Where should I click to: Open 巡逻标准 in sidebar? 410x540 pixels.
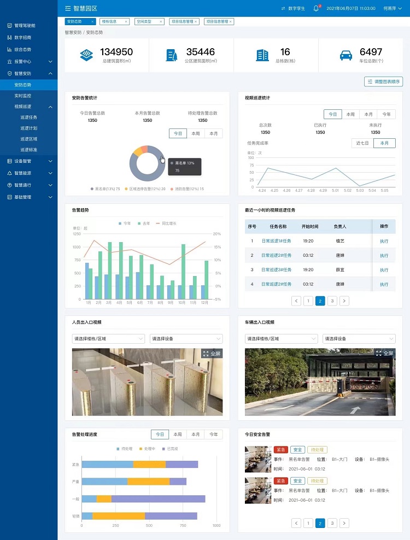[x=28, y=150]
